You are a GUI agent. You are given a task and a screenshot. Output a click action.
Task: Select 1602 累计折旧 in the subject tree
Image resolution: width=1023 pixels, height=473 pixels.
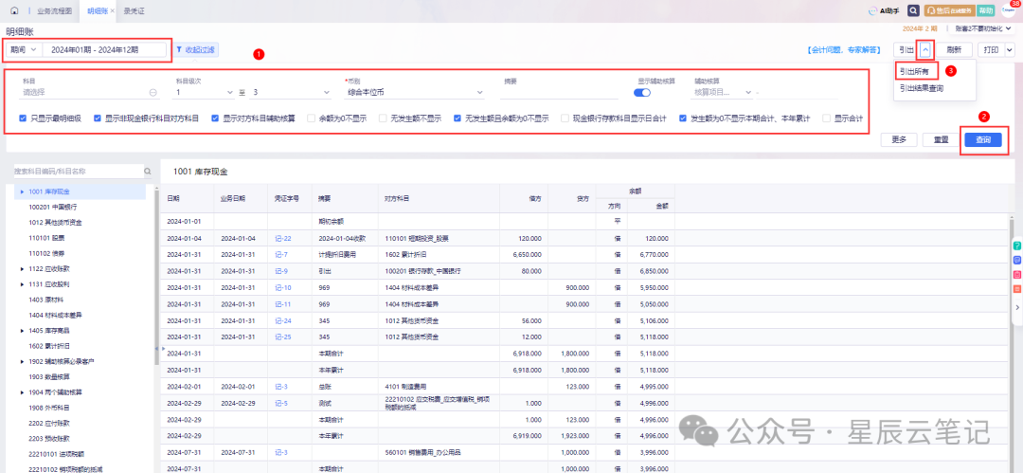tap(51, 346)
